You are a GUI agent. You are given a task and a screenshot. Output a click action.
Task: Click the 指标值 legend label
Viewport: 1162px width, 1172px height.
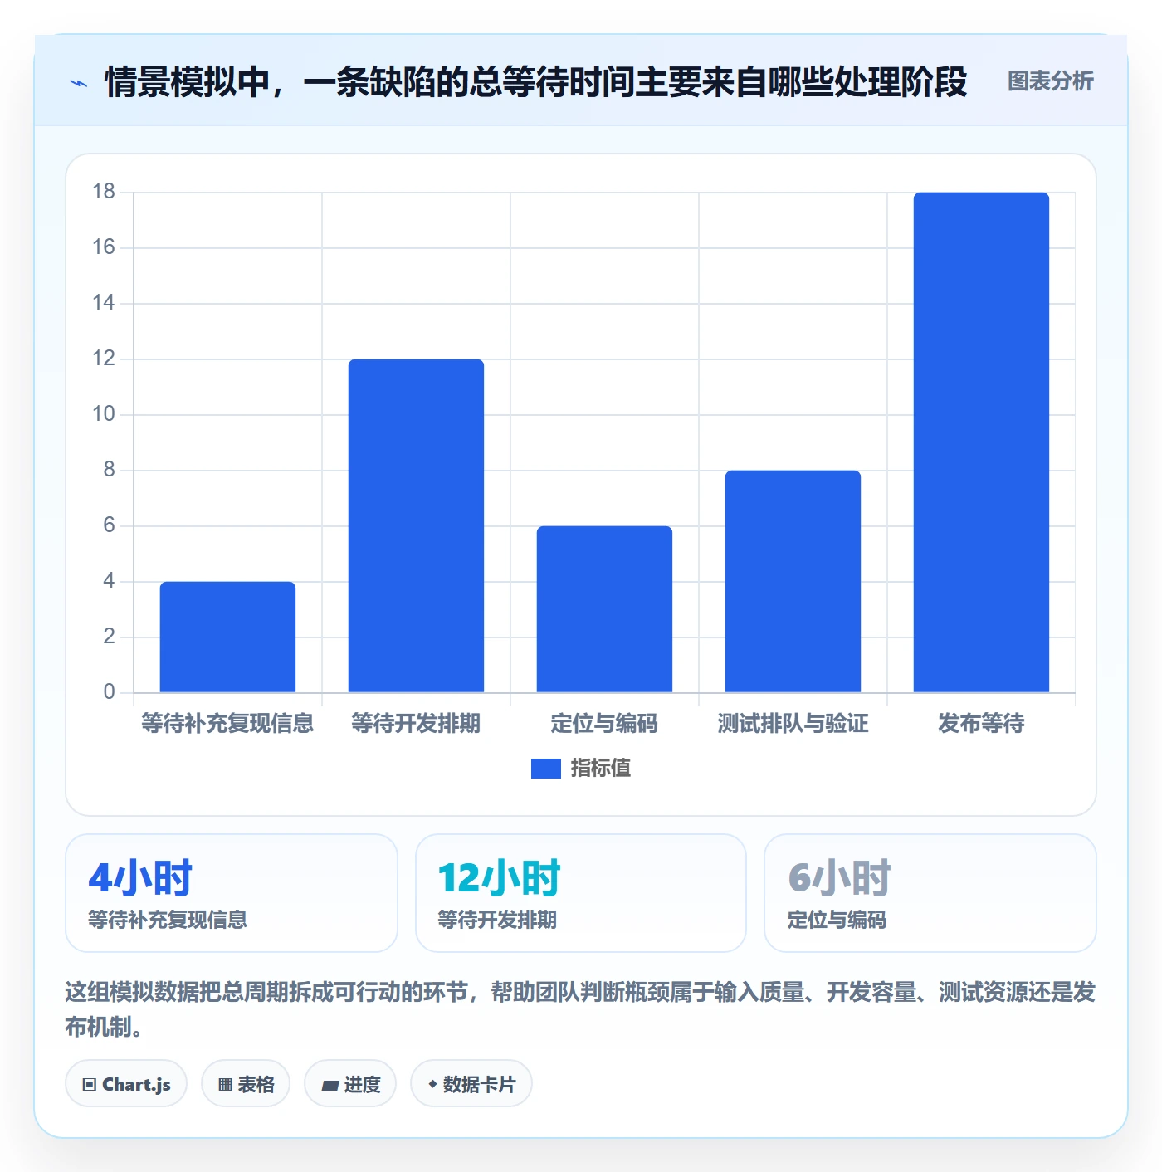click(x=601, y=769)
